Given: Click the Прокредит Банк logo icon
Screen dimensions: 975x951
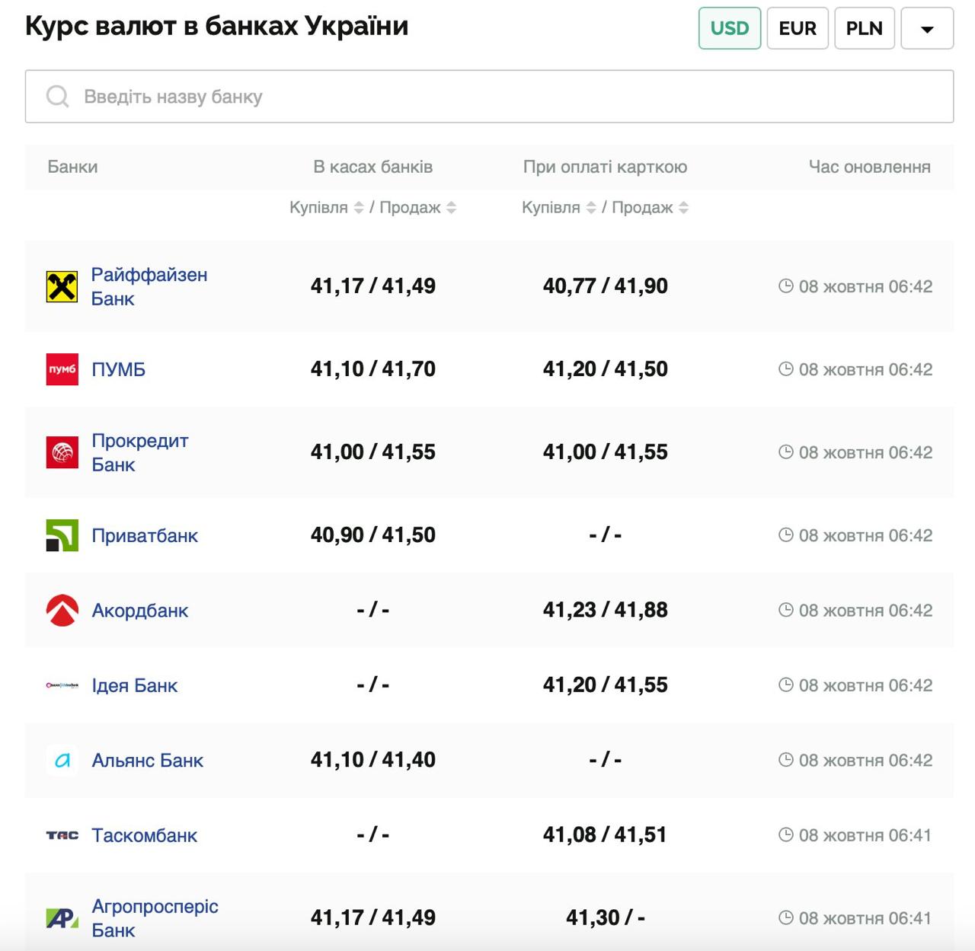Looking at the screenshot, I should click(x=62, y=452).
